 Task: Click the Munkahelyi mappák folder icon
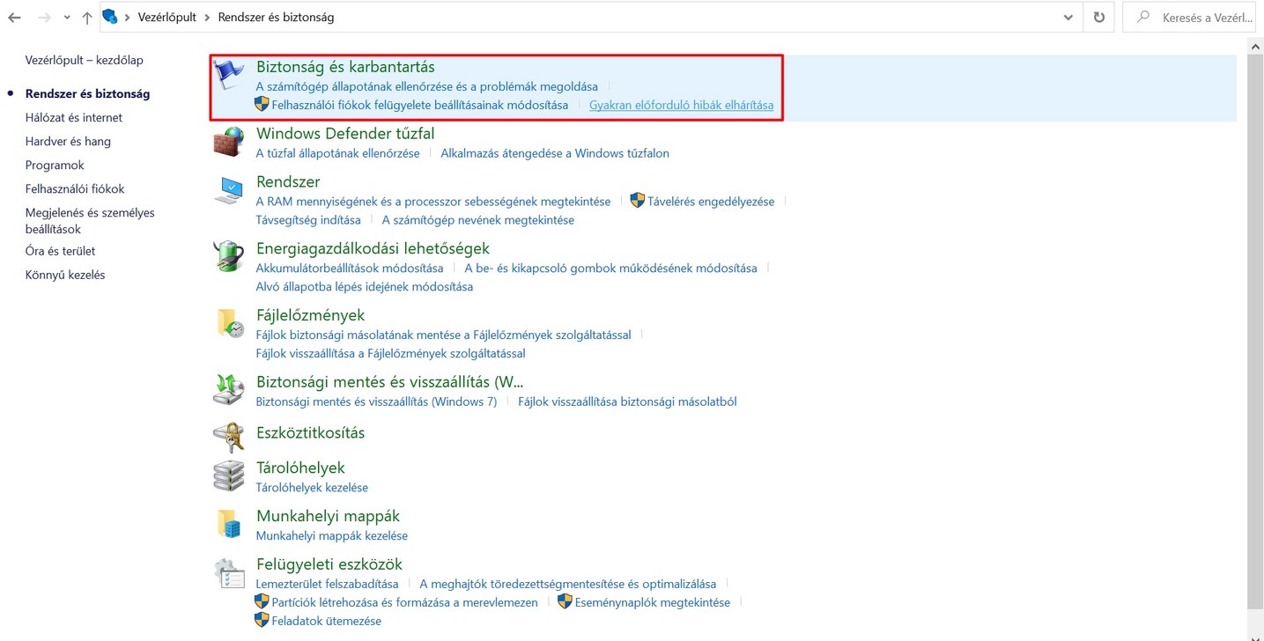pyautogui.click(x=229, y=524)
